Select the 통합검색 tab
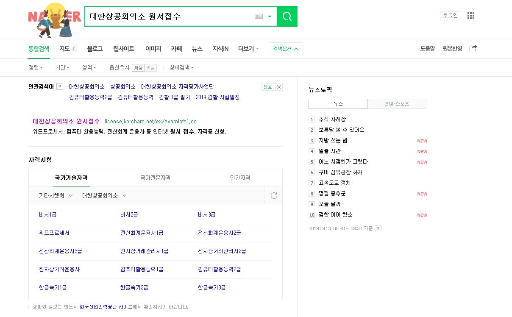Screen dimensions: 512x317 [39, 49]
